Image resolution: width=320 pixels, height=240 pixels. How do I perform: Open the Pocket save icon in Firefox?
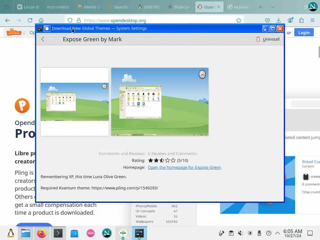coord(267,20)
